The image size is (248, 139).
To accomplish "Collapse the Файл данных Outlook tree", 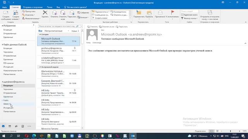I will pyautogui.click(x=2, y=45).
